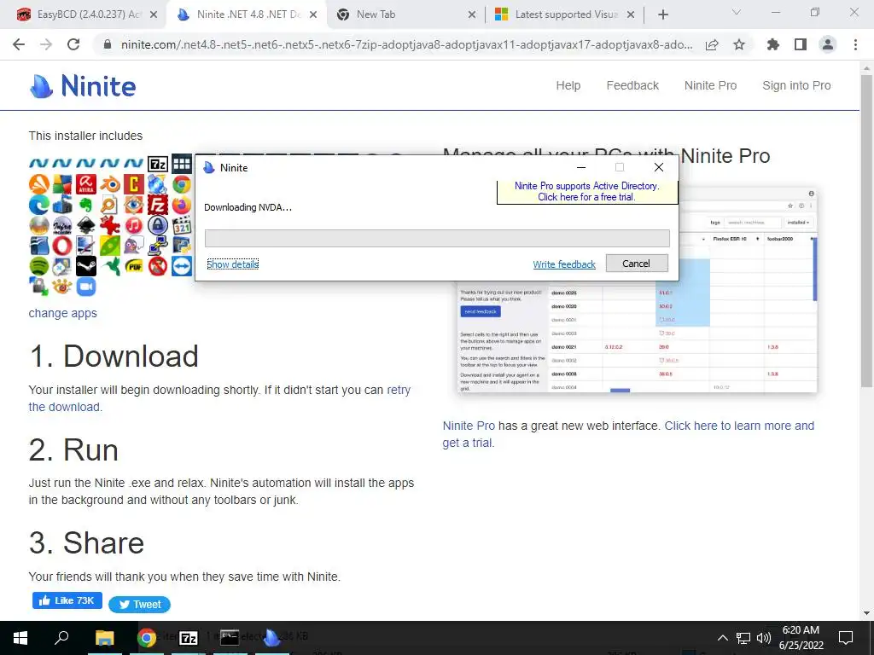Click the Evernote elephant icon
The width and height of the screenshot is (874, 655).
[x=86, y=205]
